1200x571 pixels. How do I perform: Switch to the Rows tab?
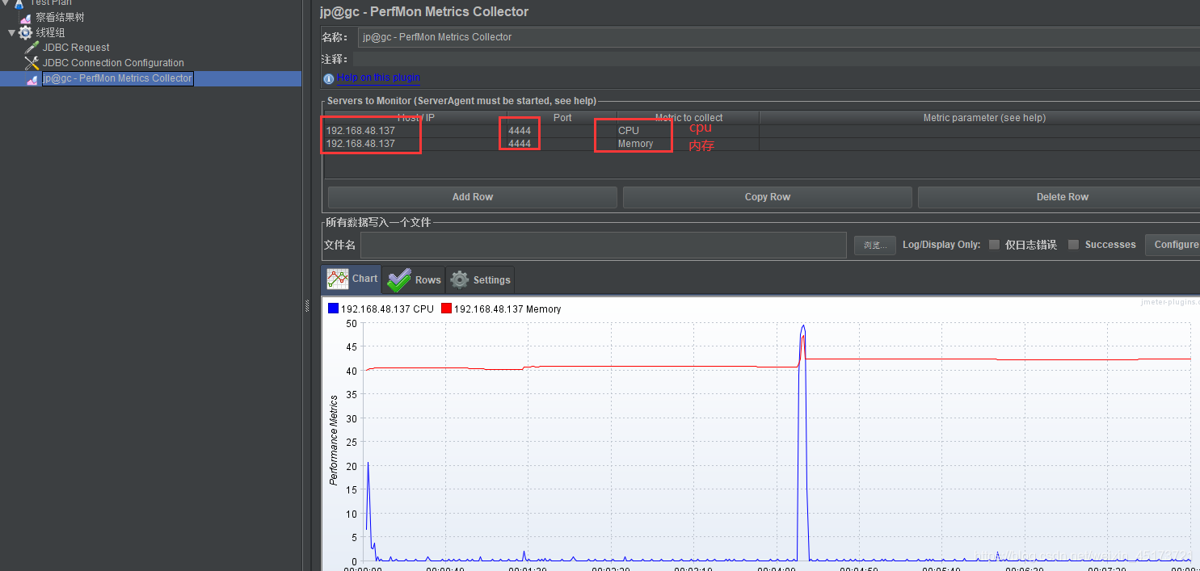[x=414, y=279]
